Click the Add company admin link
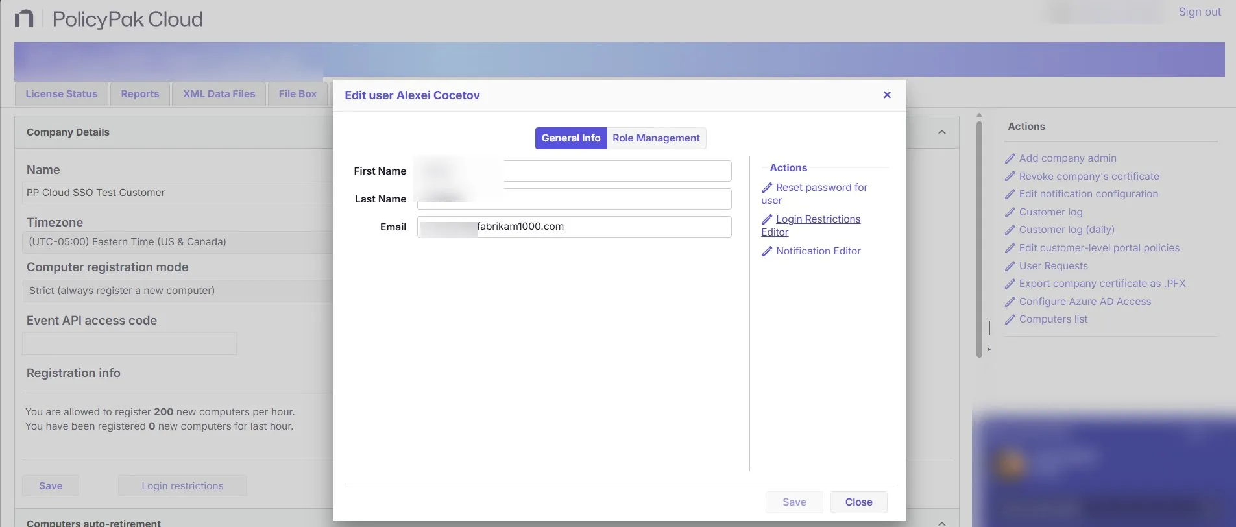The height and width of the screenshot is (527, 1236). coord(1067,158)
